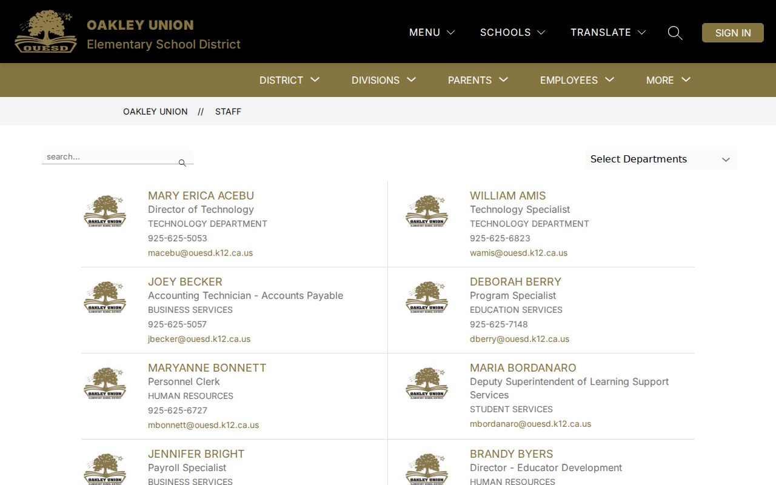Open JOEY BECKER's profile
Image resolution: width=776 pixels, height=485 pixels.
click(x=185, y=282)
